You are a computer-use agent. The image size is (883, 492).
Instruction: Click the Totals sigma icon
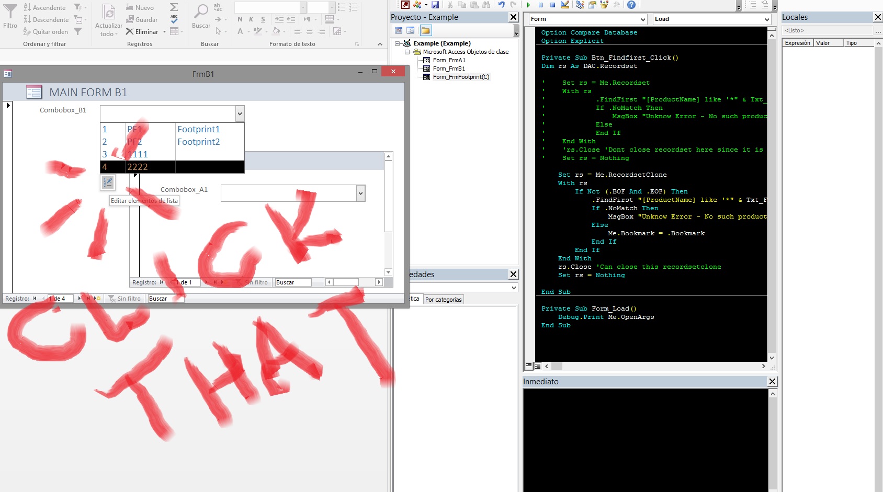point(174,7)
